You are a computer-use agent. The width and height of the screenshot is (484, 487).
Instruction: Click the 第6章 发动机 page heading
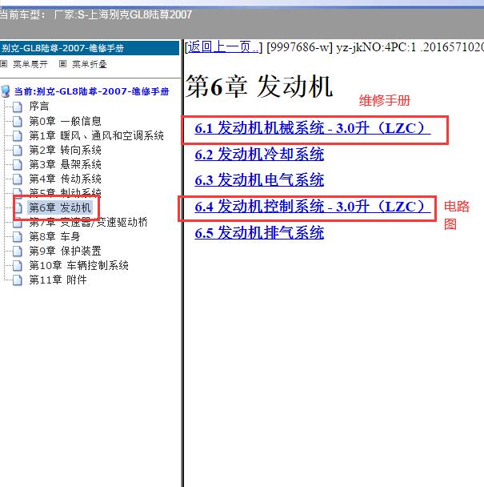pos(259,87)
